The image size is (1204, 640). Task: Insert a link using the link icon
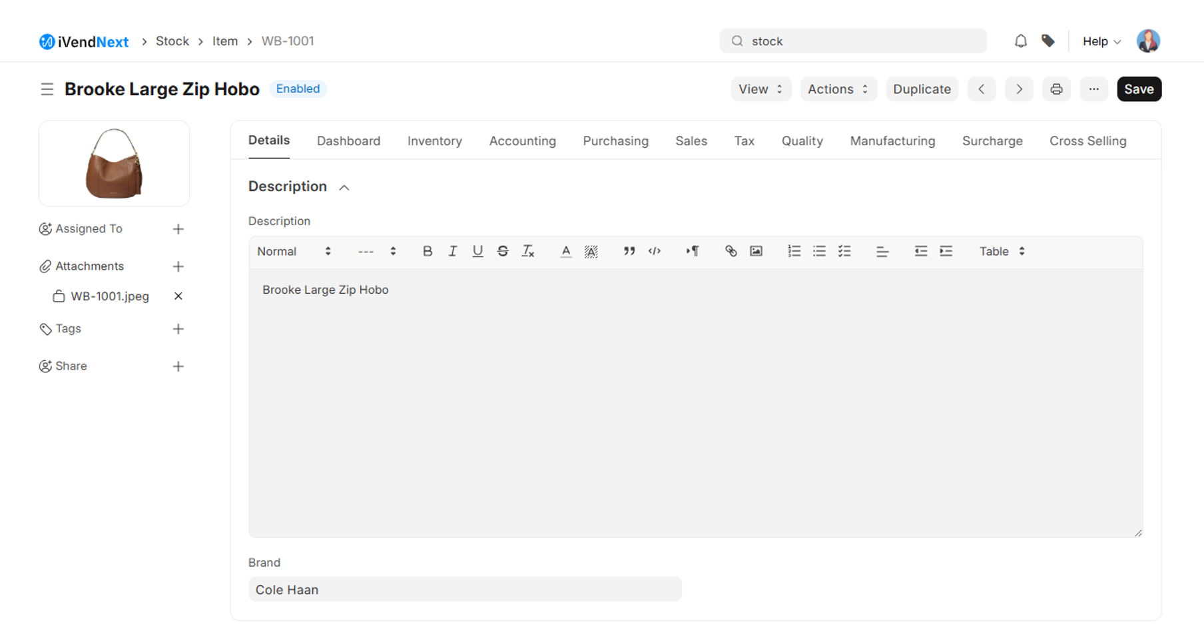tap(731, 251)
